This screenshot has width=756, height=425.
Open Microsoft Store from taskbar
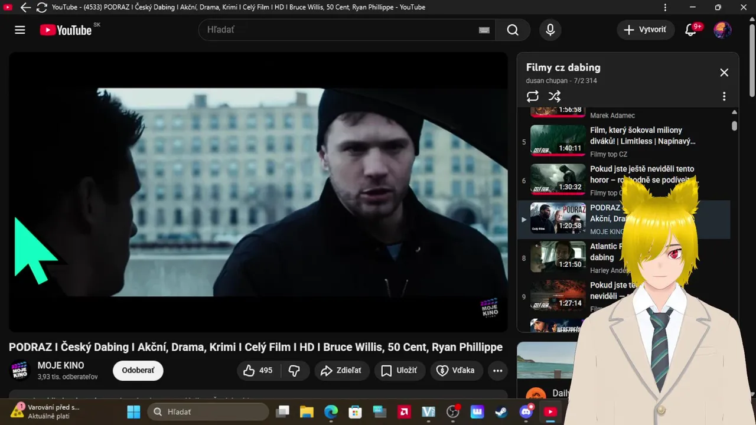355,411
